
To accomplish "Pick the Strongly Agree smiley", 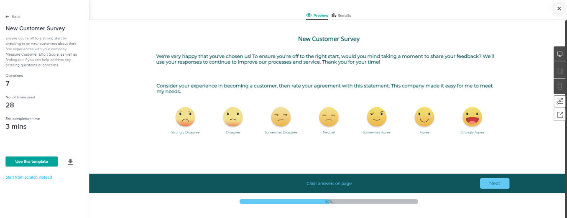I will click(x=472, y=117).
